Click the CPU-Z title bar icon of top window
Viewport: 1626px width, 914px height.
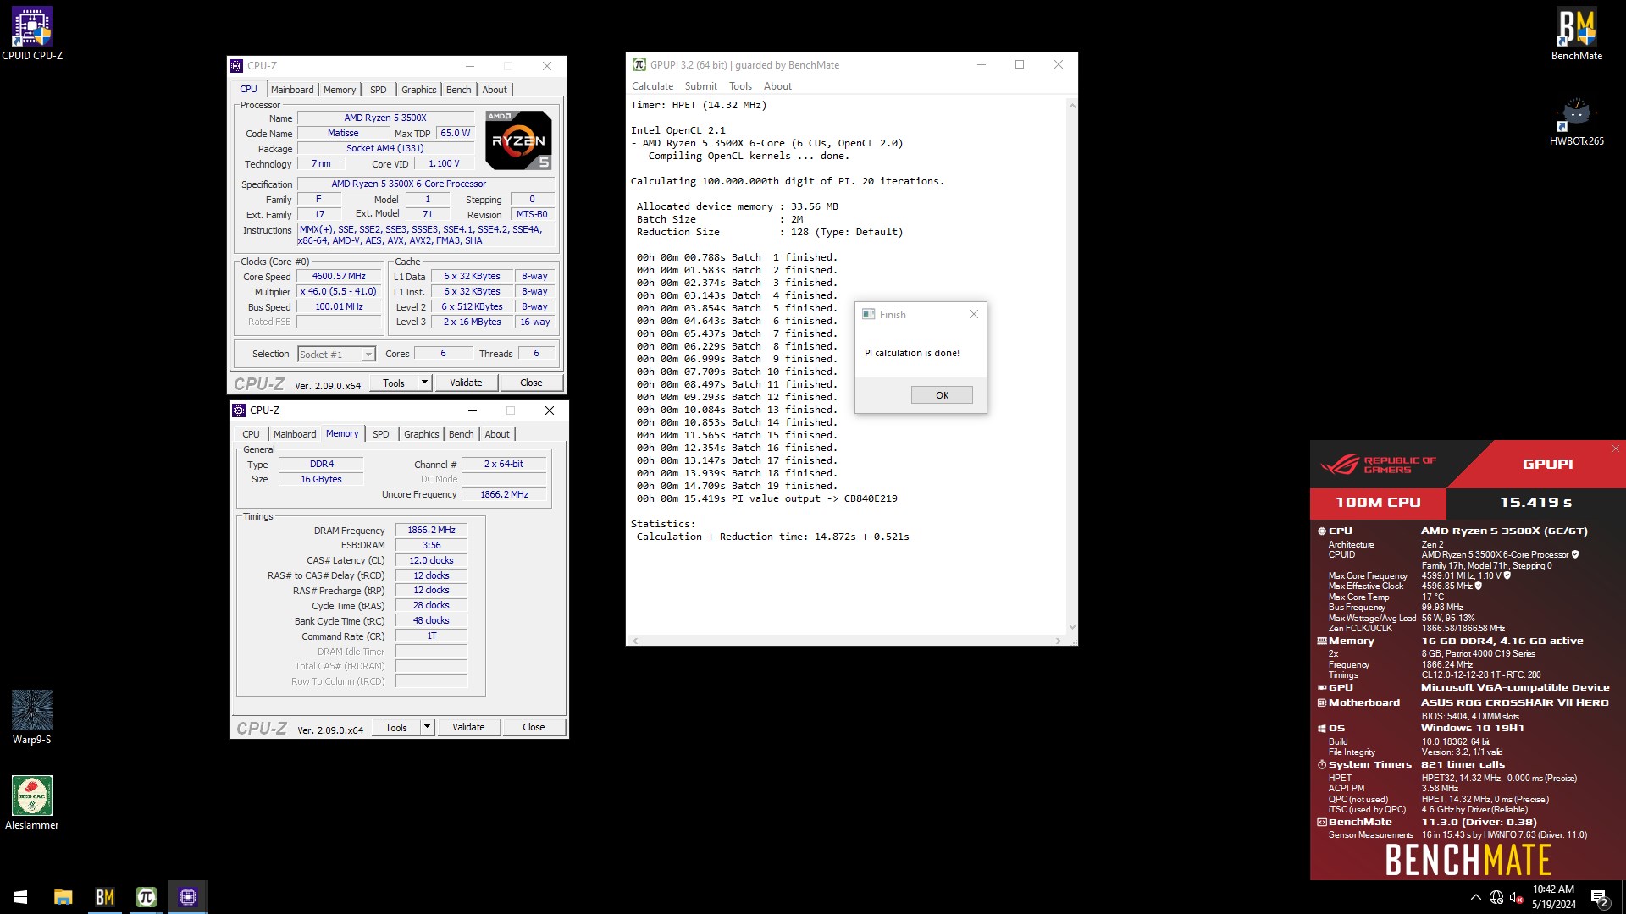coord(236,66)
